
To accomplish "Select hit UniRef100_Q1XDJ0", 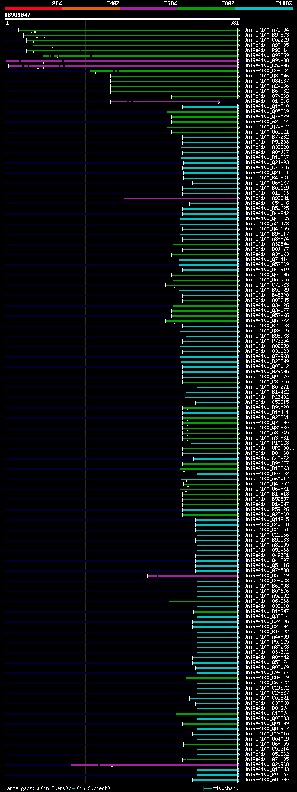I will (x=266, y=107).
